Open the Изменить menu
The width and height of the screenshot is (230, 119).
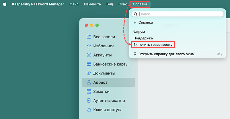point(92,4)
